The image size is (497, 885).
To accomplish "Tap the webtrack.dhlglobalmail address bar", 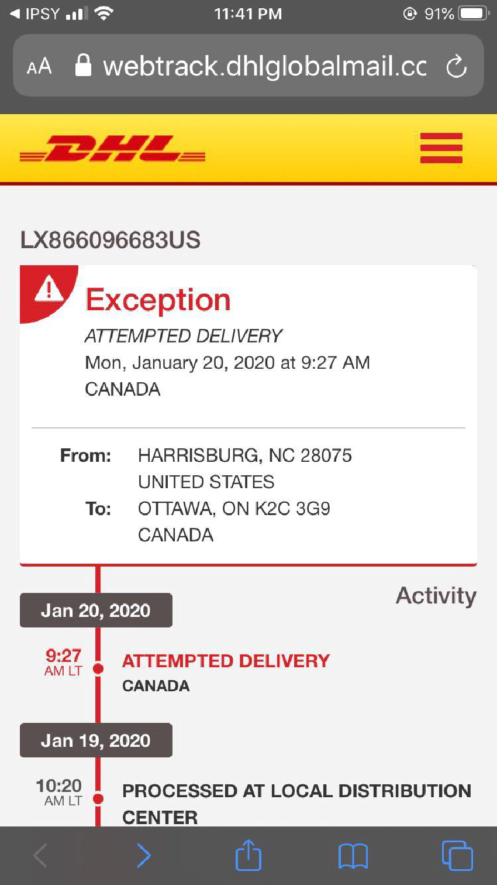I will [263, 66].
